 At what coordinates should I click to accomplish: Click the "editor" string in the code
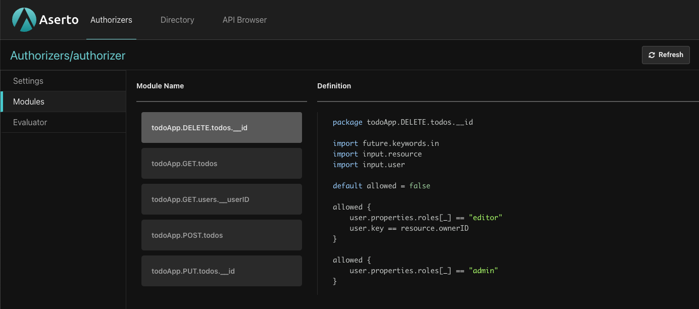tap(485, 218)
